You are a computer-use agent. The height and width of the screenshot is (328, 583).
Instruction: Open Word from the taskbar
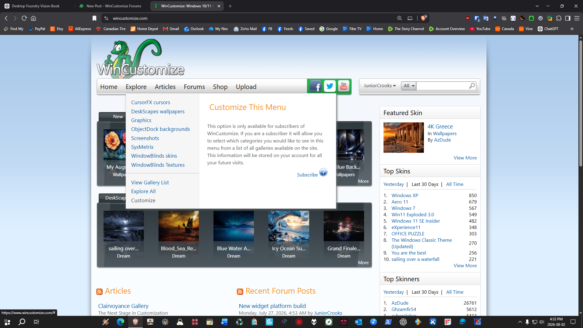[224, 322]
